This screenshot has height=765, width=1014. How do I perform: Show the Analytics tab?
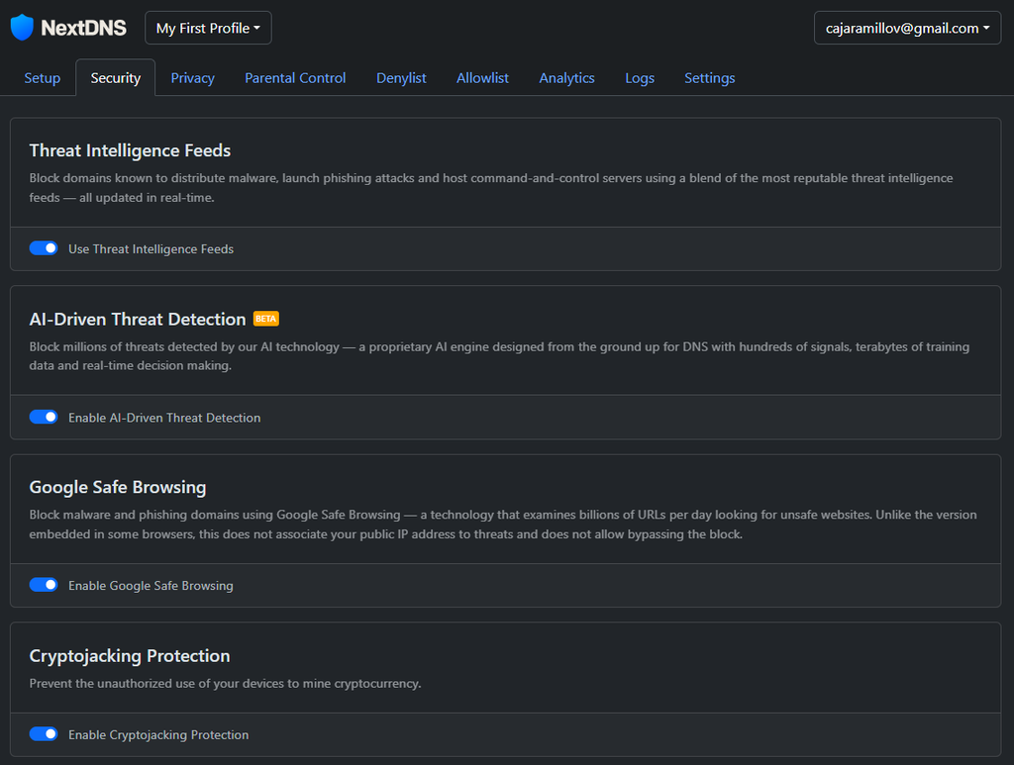click(x=567, y=77)
